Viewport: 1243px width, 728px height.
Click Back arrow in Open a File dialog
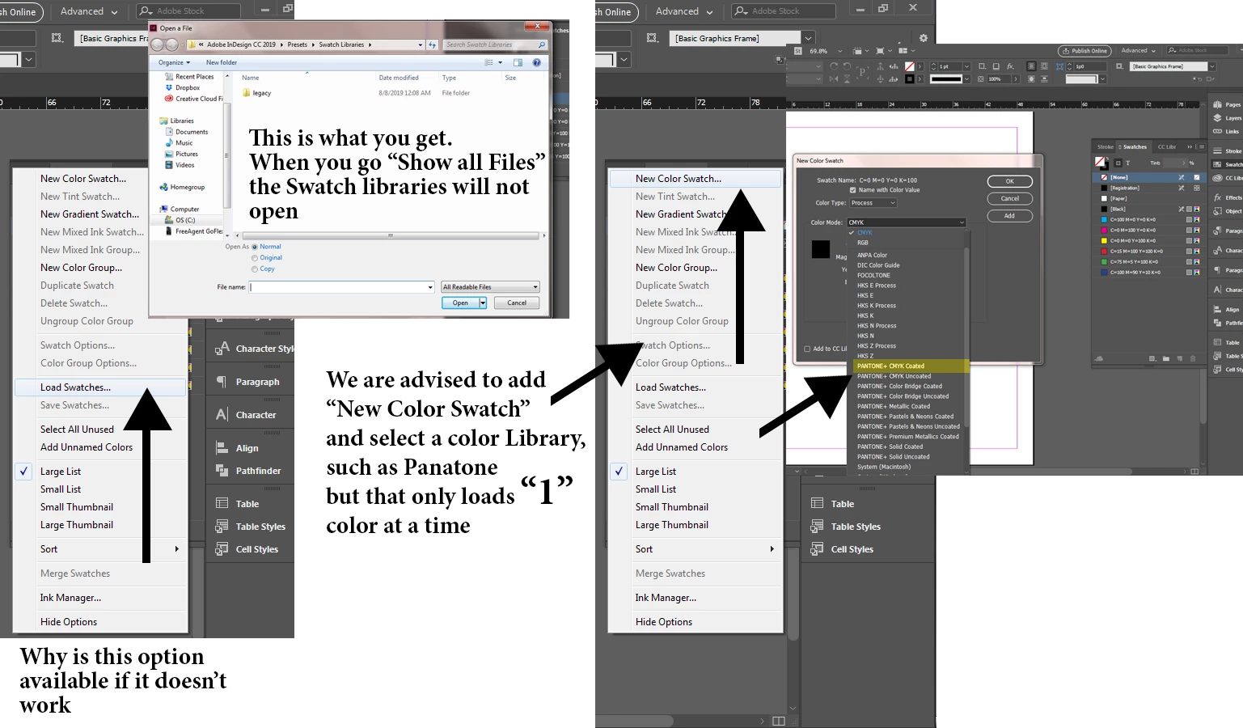pyautogui.click(x=158, y=44)
